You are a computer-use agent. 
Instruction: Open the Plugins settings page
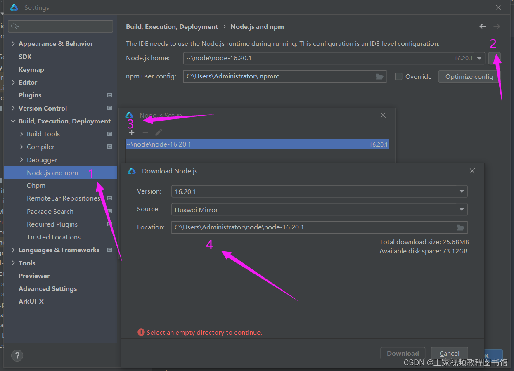[30, 95]
